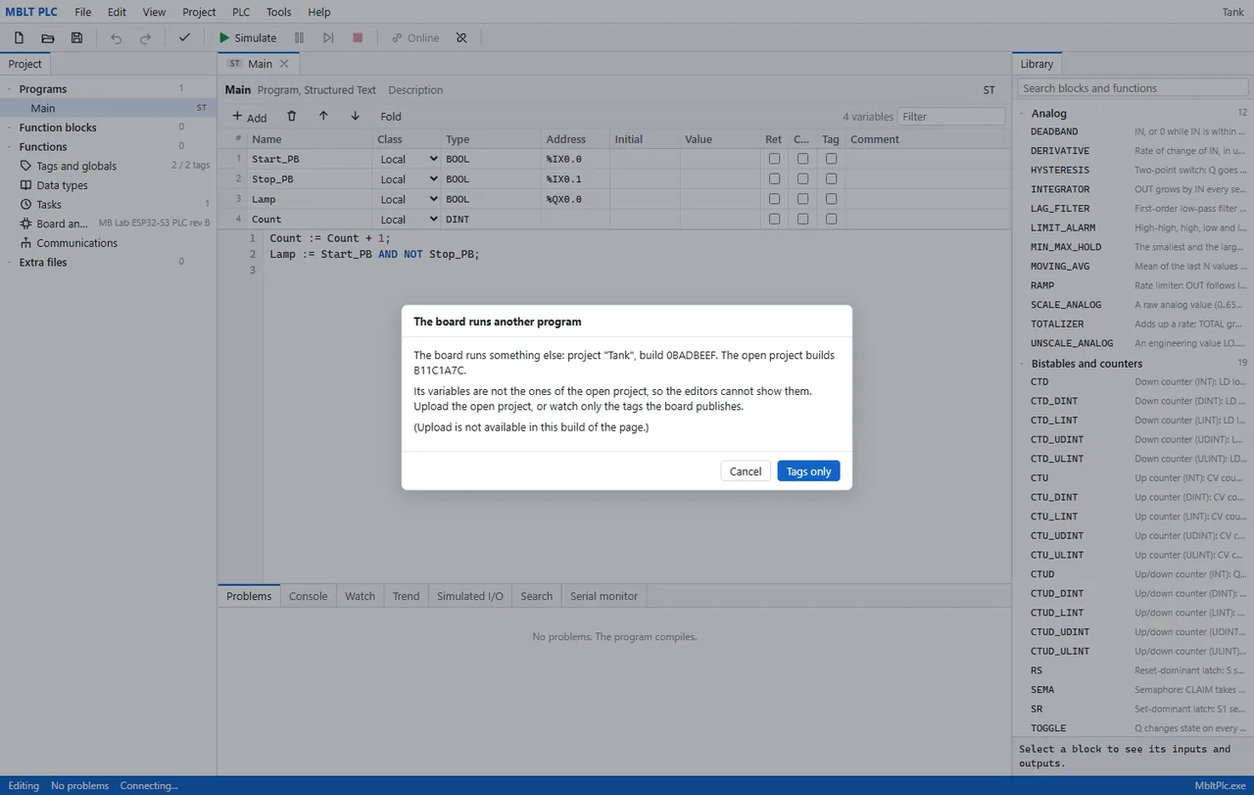1254x795 pixels.
Task: Open the Class dropdown for Lamp
Action: coord(409,199)
